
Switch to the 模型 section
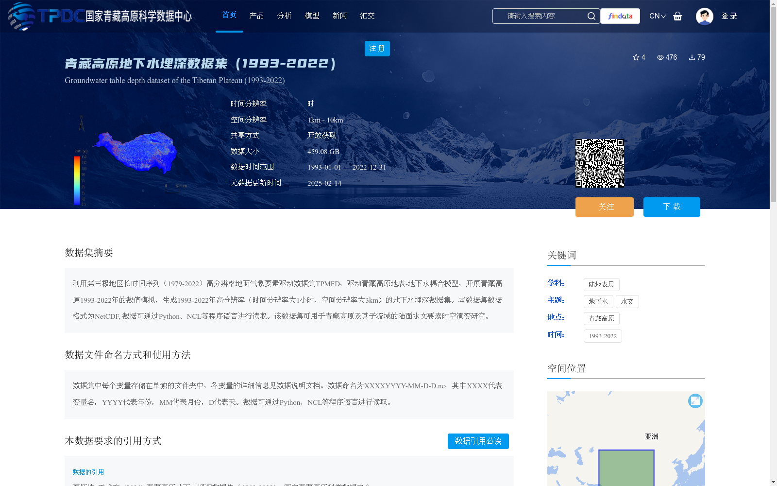[312, 16]
